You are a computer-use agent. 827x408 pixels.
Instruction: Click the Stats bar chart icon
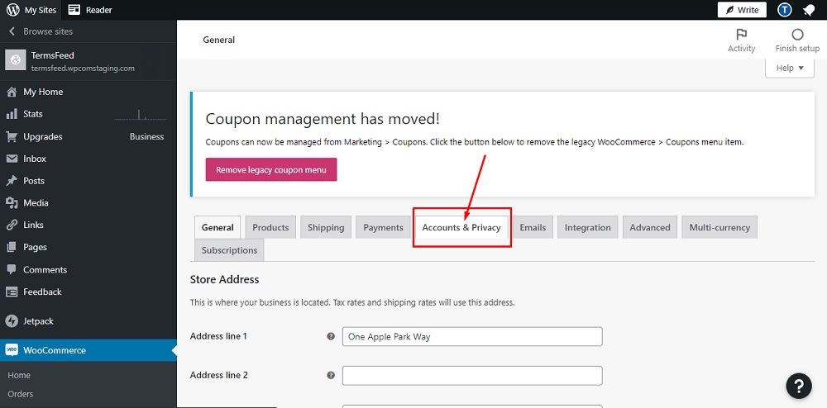coord(12,114)
